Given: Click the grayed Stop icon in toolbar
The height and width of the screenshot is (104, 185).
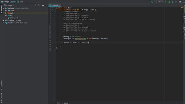Looking at the screenshot, I should [x=176, y=2].
